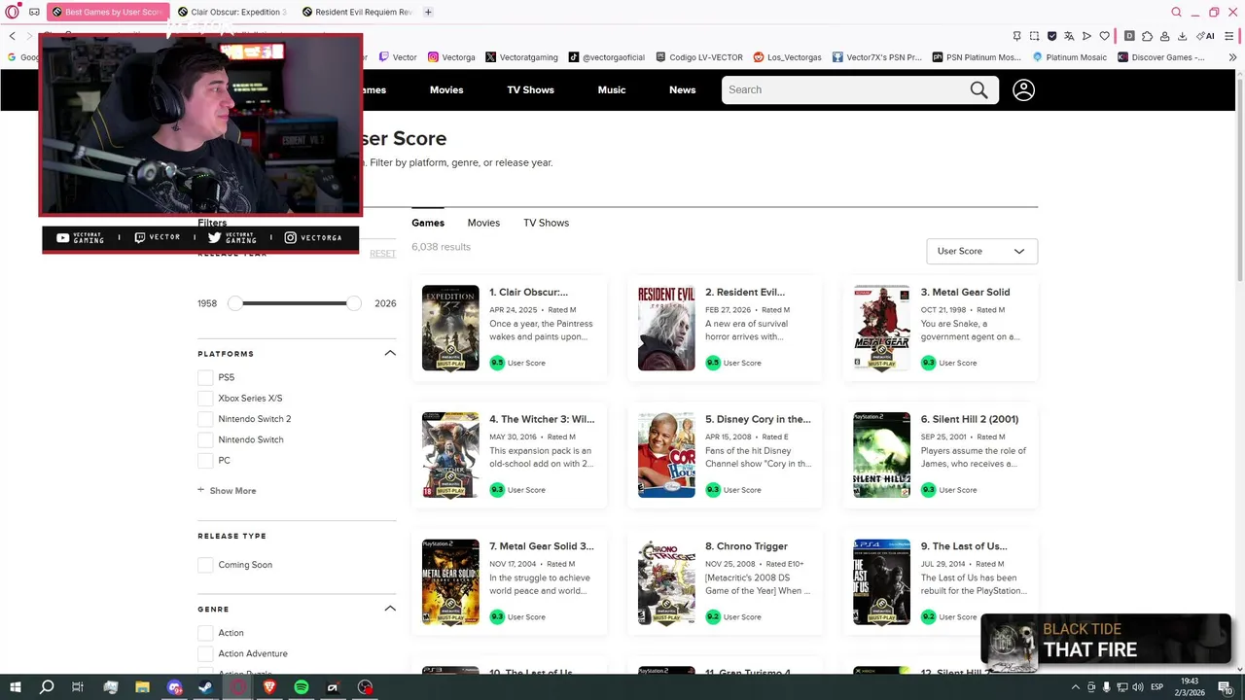The width and height of the screenshot is (1245, 700).
Task: Check the Xbox Series X/S platform filter
Action: [205, 398]
